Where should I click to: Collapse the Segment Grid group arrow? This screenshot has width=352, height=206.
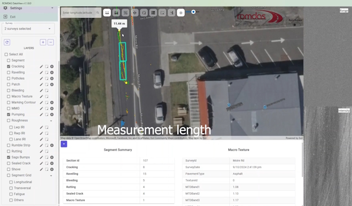tap(51, 176)
